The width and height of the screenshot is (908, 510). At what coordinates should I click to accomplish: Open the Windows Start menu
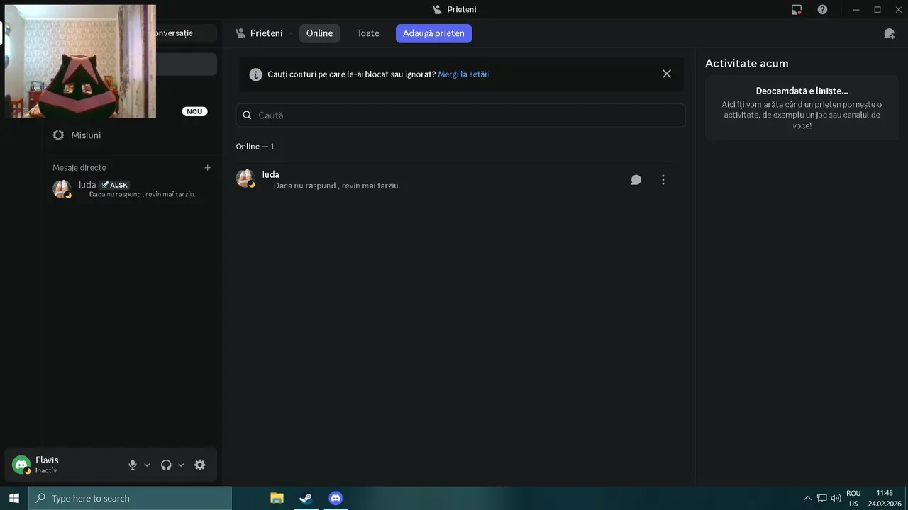pyautogui.click(x=13, y=498)
